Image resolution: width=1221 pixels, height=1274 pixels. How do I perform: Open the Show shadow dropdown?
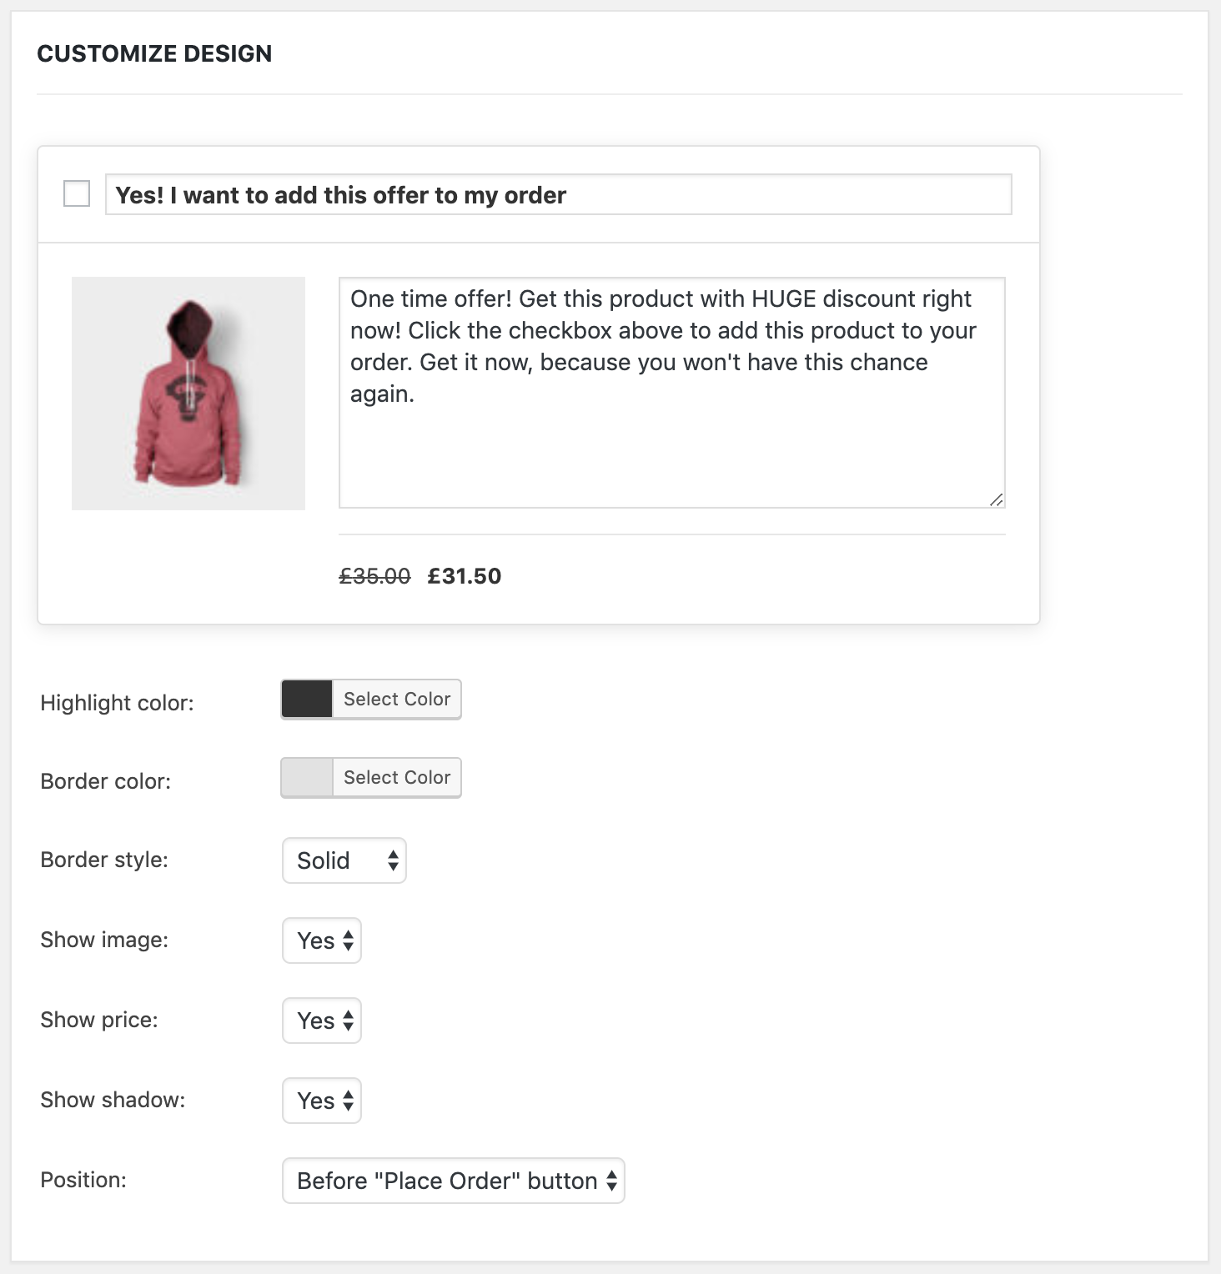(x=321, y=1101)
